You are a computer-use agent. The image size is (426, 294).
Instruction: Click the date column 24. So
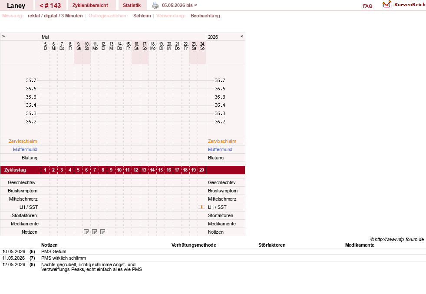[x=202, y=46]
